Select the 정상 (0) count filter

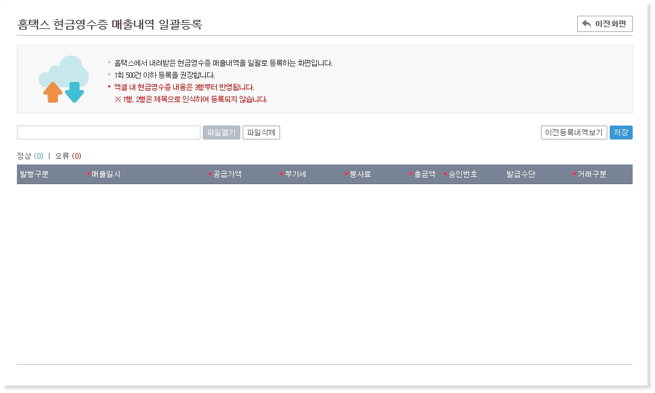tap(30, 156)
